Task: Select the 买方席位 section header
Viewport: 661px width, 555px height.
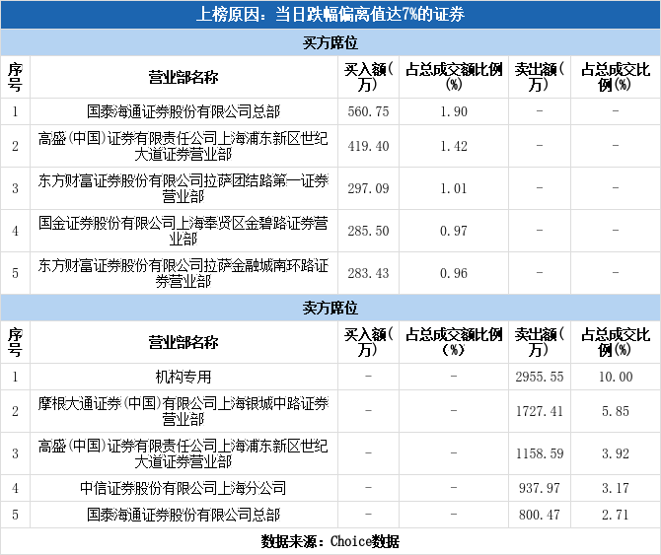Action: [330, 42]
